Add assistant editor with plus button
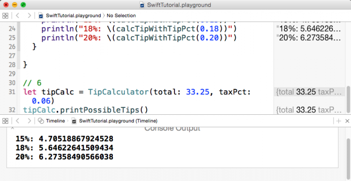Screen dimensions: 351x181 (338, 121)
